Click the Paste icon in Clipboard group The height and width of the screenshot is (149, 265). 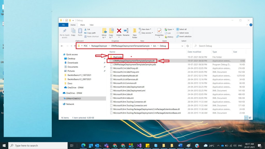point(80,32)
